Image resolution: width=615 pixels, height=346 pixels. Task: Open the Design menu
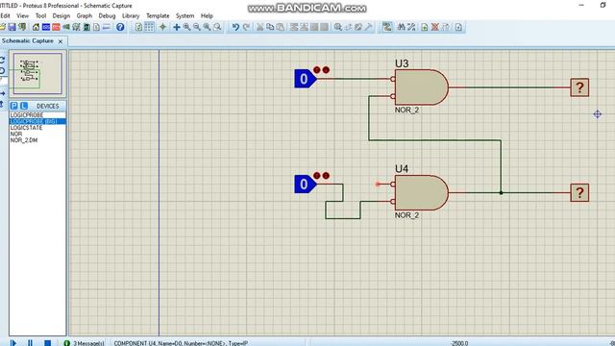tap(61, 15)
